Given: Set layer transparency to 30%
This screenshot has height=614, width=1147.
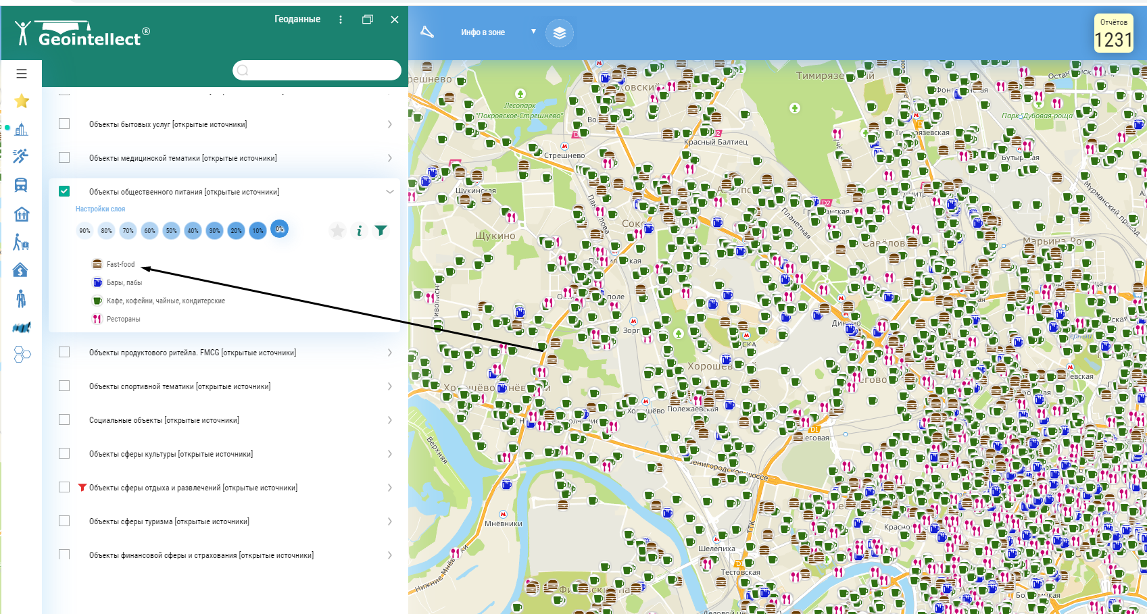Looking at the screenshot, I should (x=214, y=230).
